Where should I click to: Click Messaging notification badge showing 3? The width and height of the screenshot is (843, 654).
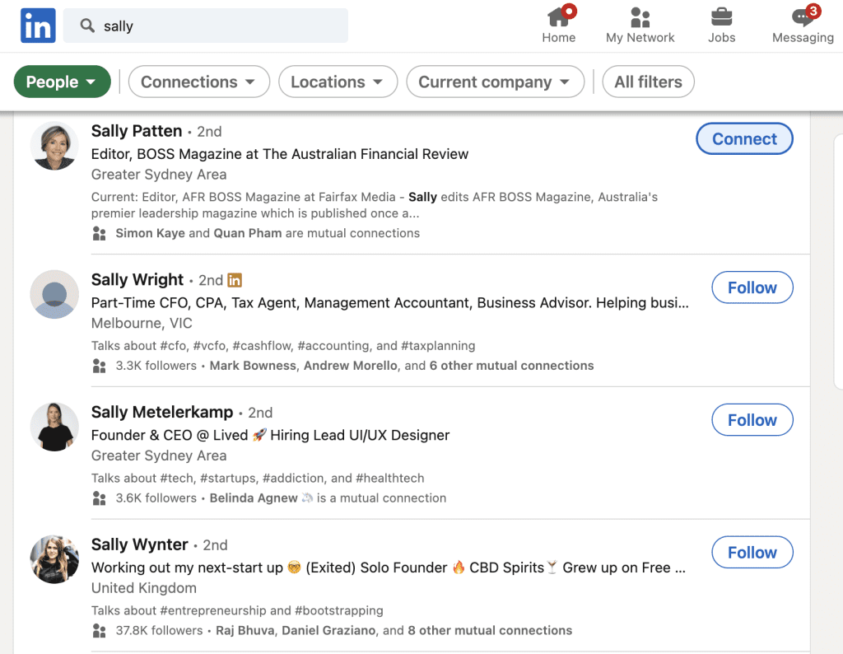tap(813, 11)
